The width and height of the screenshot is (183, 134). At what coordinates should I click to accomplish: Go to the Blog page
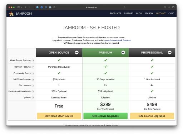139,14
